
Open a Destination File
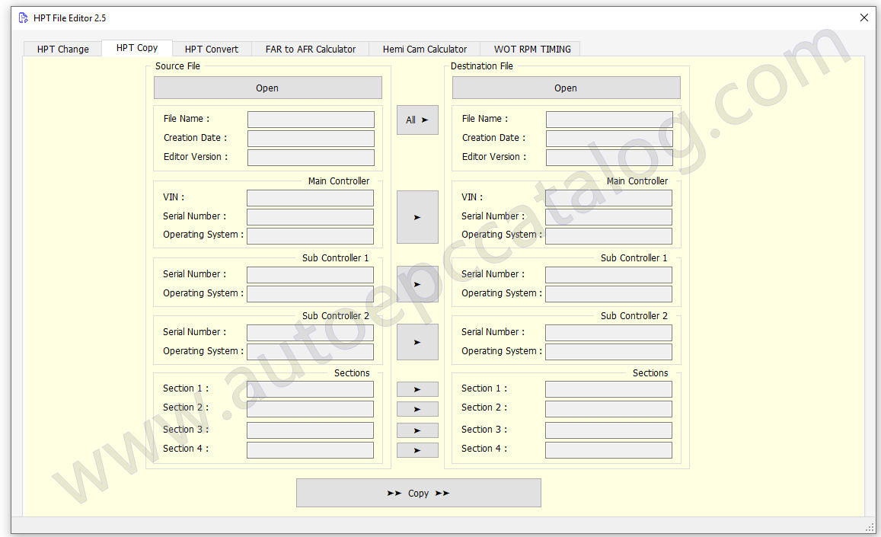tap(566, 88)
